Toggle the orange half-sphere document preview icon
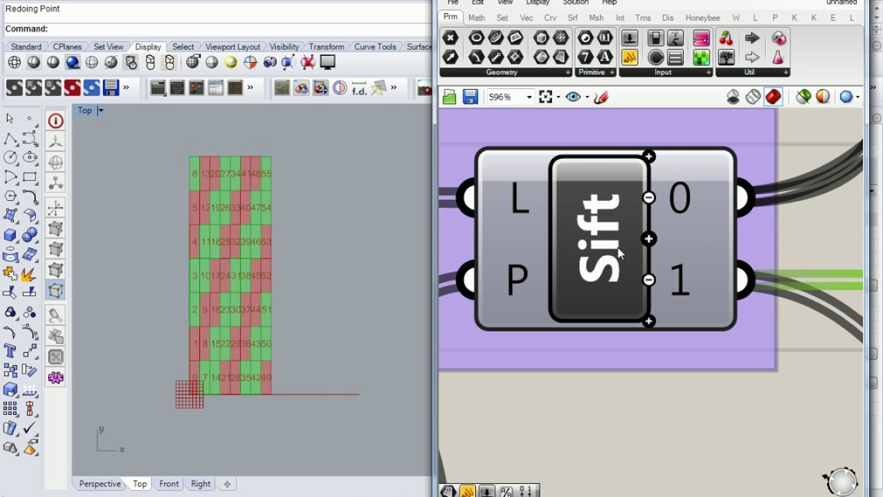 coord(823,97)
